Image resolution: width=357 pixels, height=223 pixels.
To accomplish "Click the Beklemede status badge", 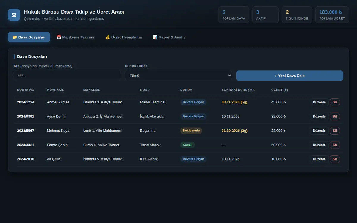I will tap(191, 131).
